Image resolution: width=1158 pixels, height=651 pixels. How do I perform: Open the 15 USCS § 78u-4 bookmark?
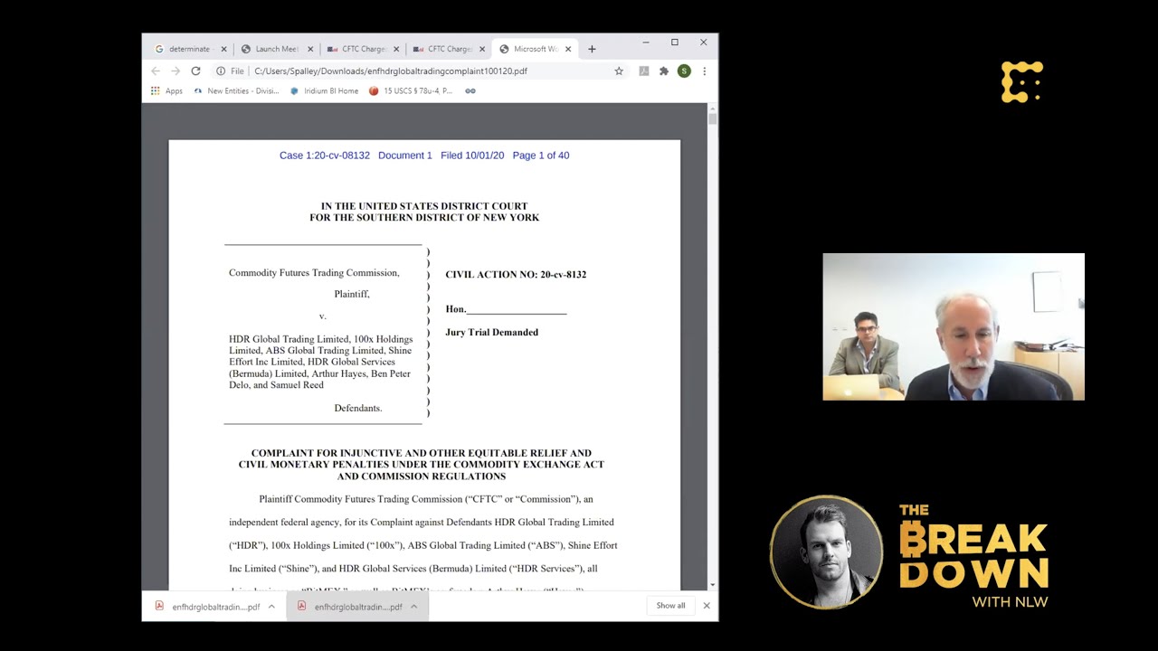411,90
